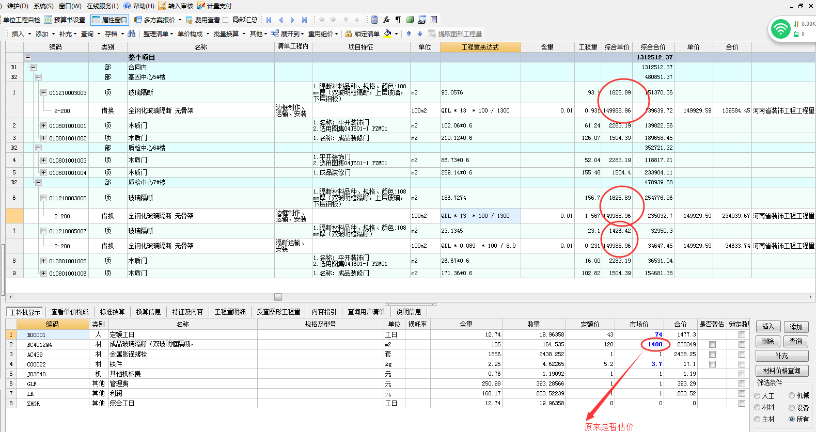Collapse the 基因中心5#楼 section
Screen dimensions: 816x432
[38, 77]
